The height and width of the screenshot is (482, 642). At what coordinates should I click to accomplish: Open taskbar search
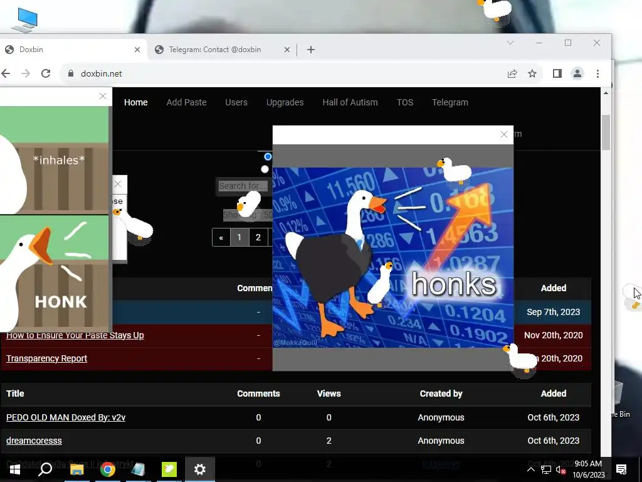point(45,469)
